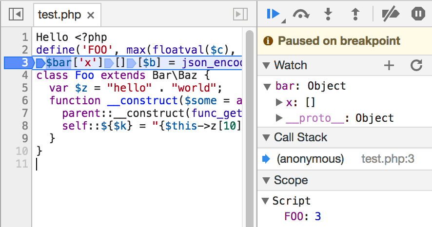Collapse the Scope section
Viewport: 432px width, 227px height.
coord(266,181)
